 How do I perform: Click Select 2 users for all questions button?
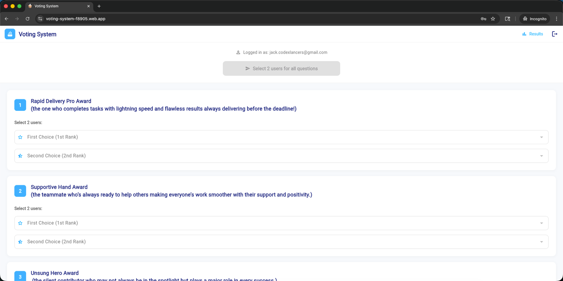281,68
